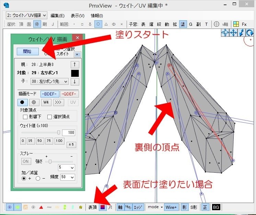Toggle the BG background button

click(x=216, y=207)
